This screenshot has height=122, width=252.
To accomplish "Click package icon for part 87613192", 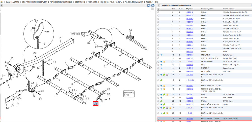I will click(164, 89).
